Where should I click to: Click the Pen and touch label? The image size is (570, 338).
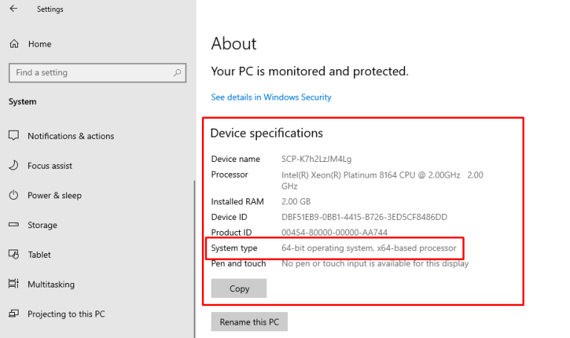238,264
